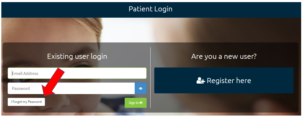Click the add-user icon beside Register here
Screen dimensions: 303x116
pyautogui.click(x=201, y=81)
